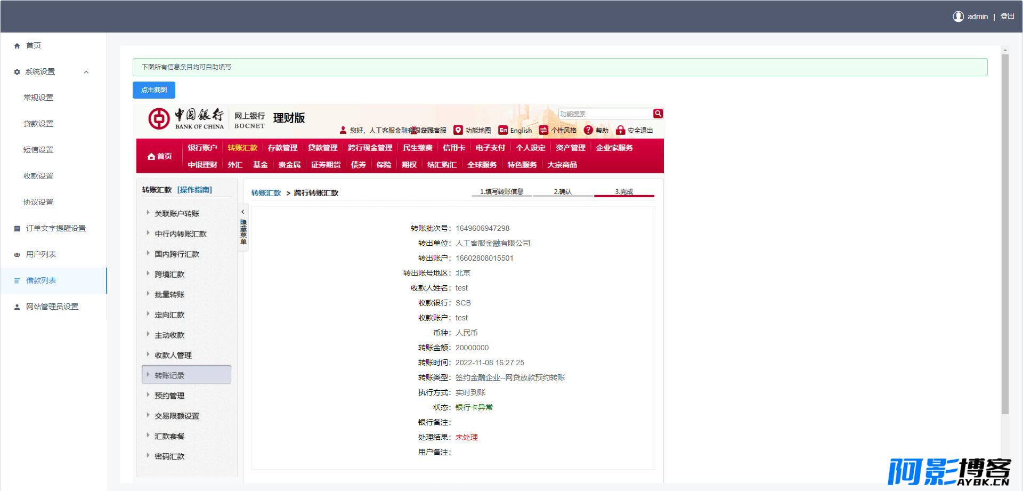Viewport: 1023px width, 491px height.
Task: Click red 未处理 result text
Action: tap(467, 437)
